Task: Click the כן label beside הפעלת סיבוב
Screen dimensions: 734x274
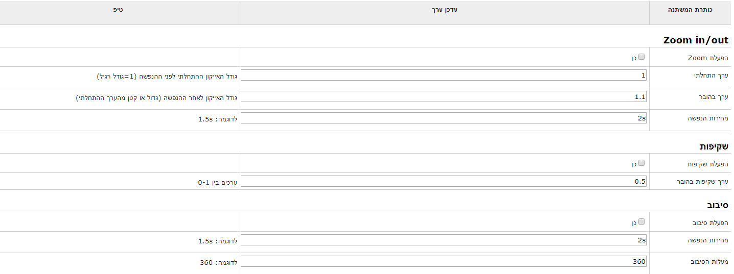Action: tap(634, 223)
